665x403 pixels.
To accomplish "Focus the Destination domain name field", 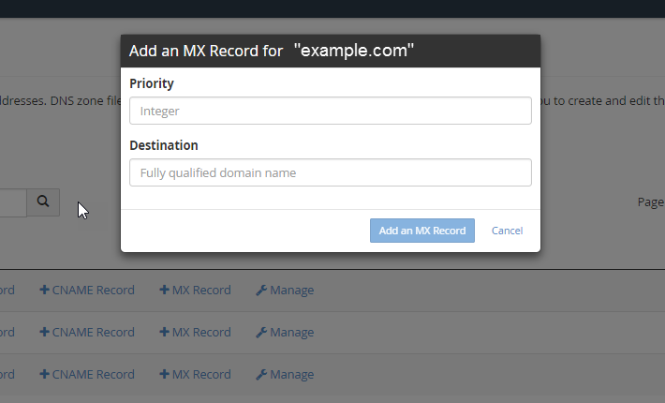I will click(330, 172).
